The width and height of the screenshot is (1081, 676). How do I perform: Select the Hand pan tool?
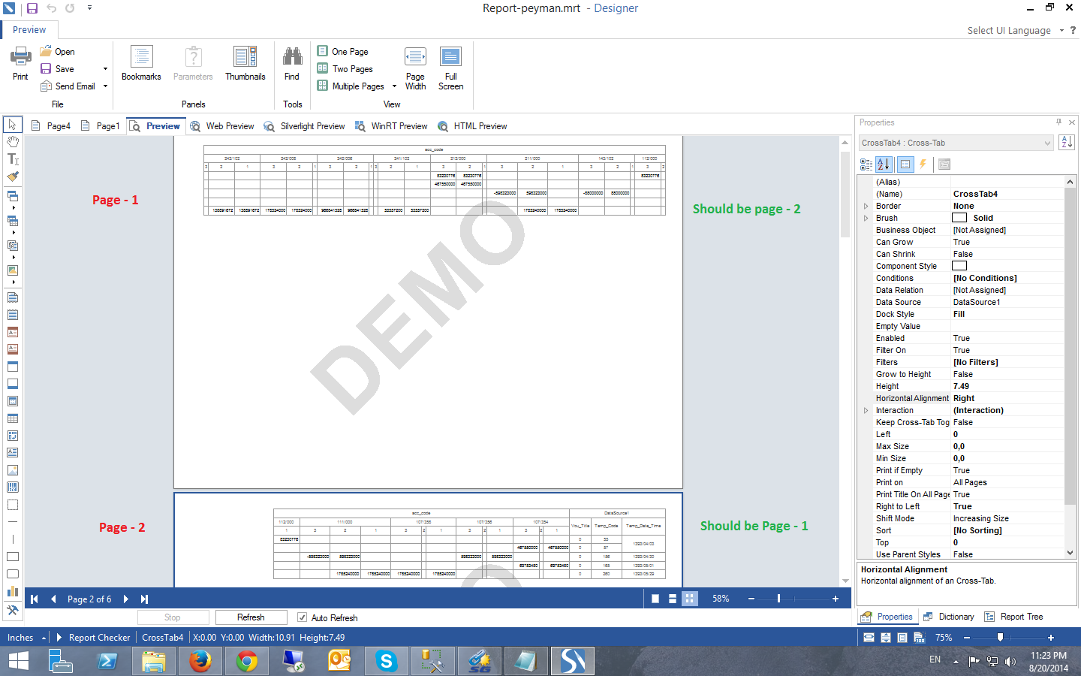pos(13,141)
